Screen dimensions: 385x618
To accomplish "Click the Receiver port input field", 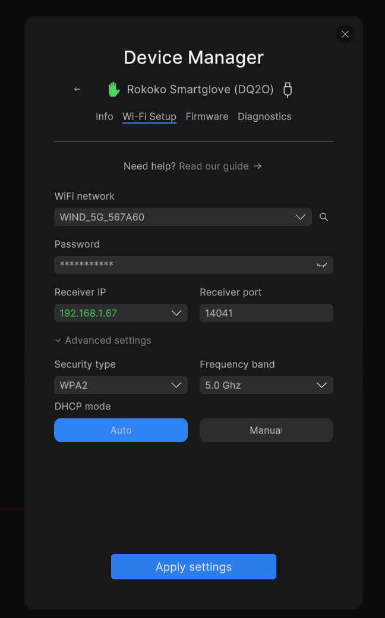I will [266, 313].
